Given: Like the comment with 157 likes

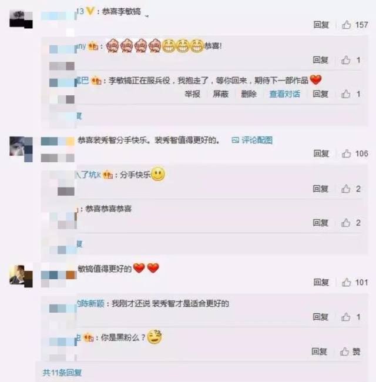Looking at the screenshot, I should pos(346,25).
